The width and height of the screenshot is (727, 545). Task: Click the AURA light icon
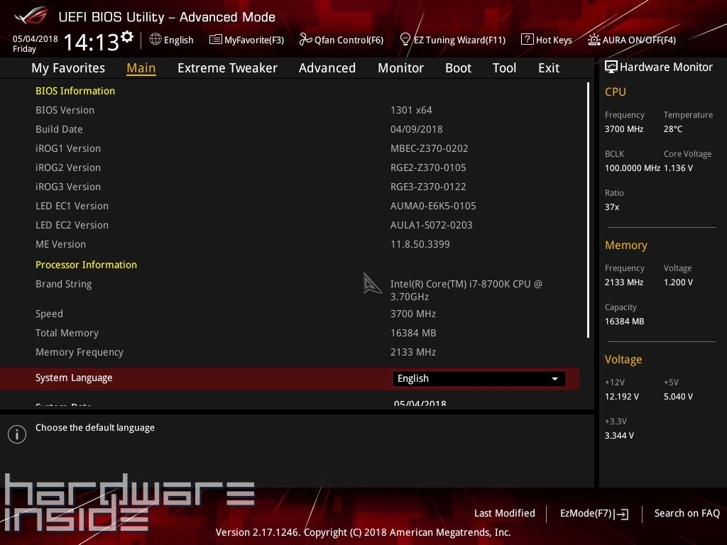pos(594,40)
